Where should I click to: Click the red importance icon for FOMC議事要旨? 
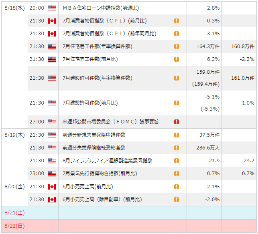(177, 122)
